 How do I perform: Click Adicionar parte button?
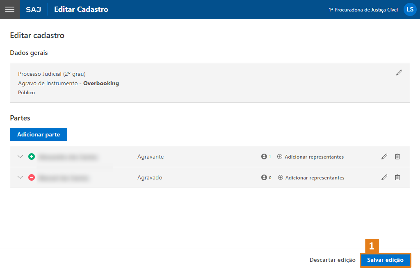tap(39, 134)
